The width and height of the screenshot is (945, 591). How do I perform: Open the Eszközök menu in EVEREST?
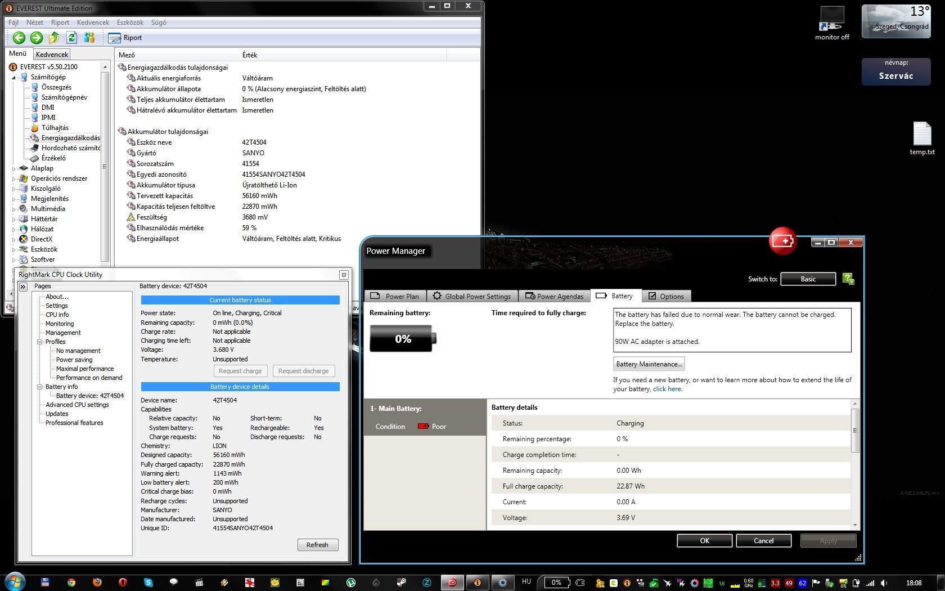tap(130, 23)
